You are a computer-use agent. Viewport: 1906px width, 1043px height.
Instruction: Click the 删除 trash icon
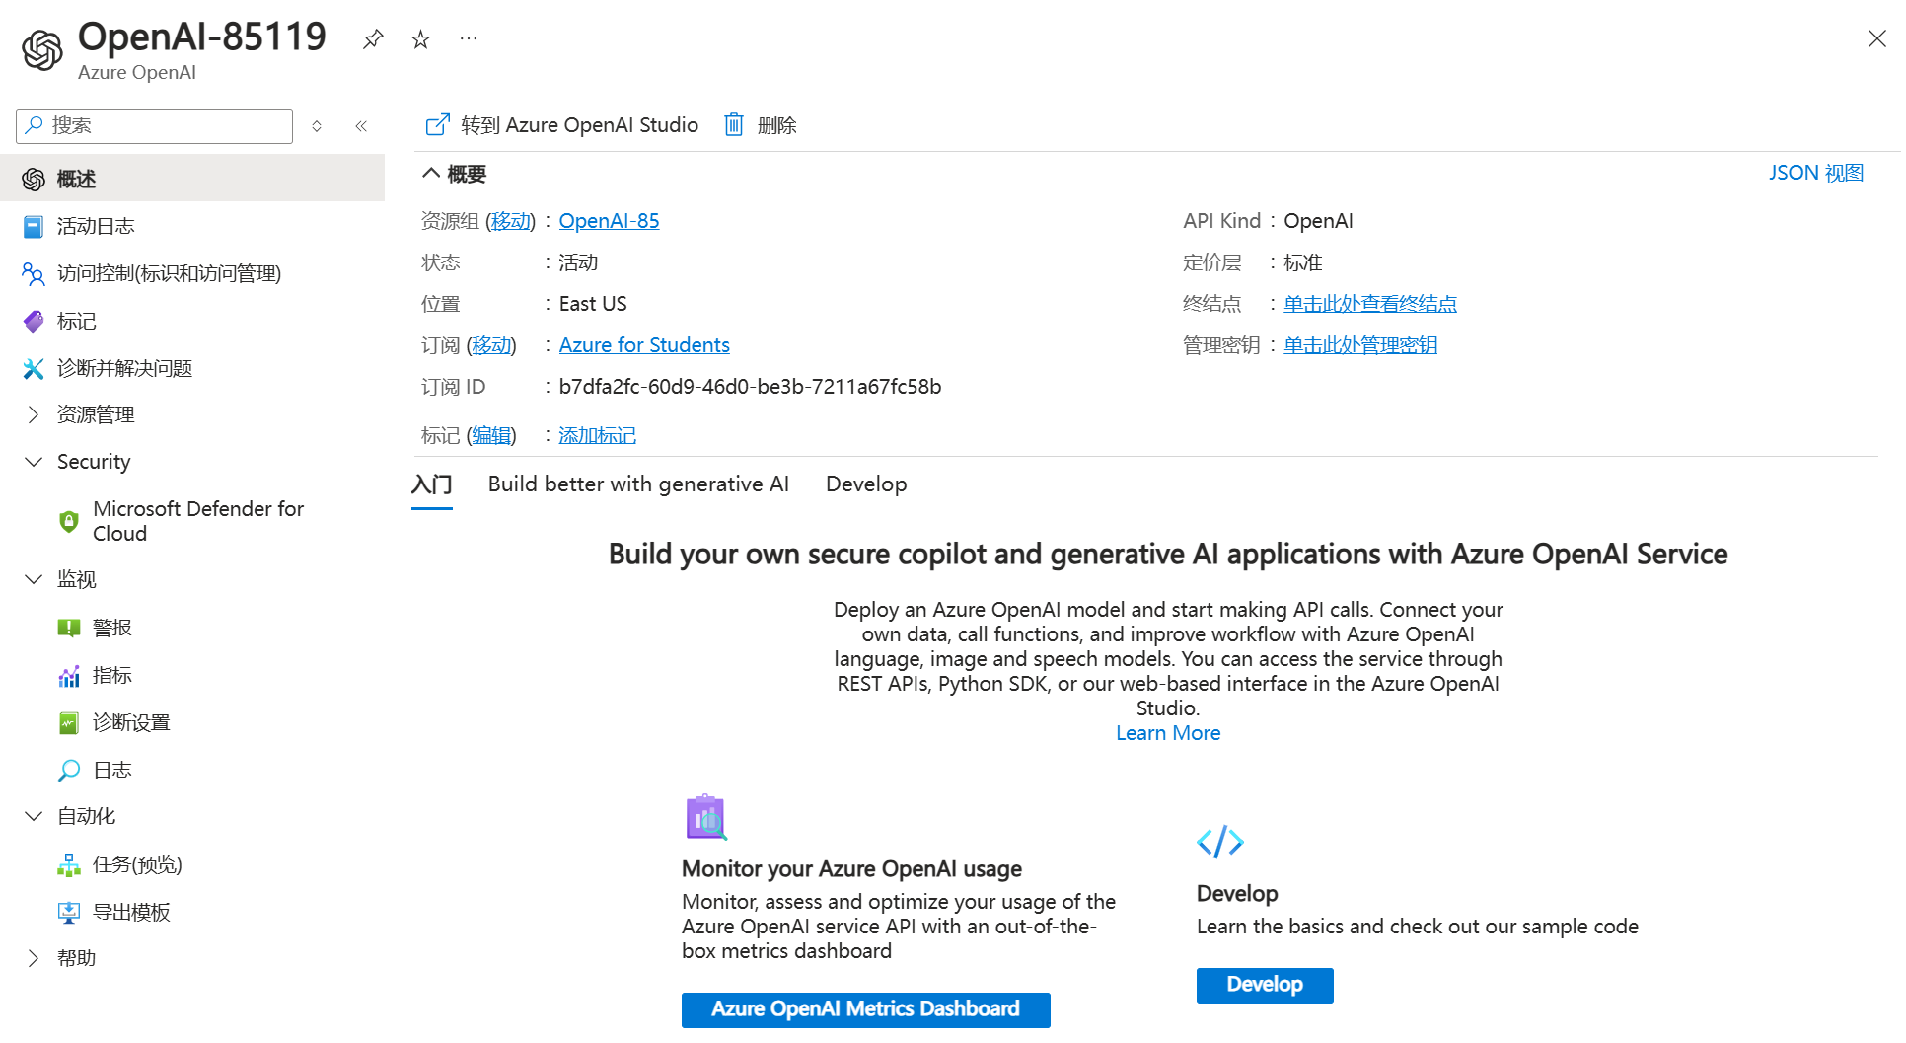point(734,125)
